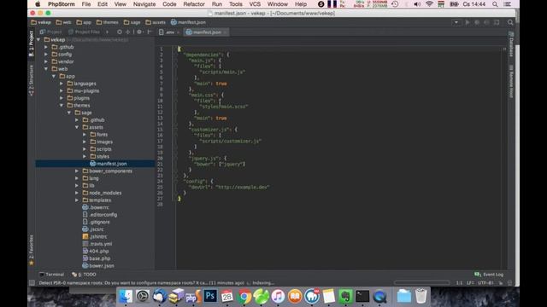The image size is (547, 307).
Task: Open iTunes from the Dock
Action: click(278, 297)
